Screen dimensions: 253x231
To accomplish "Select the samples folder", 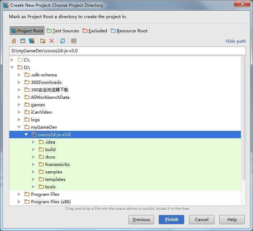I will 51,172.
